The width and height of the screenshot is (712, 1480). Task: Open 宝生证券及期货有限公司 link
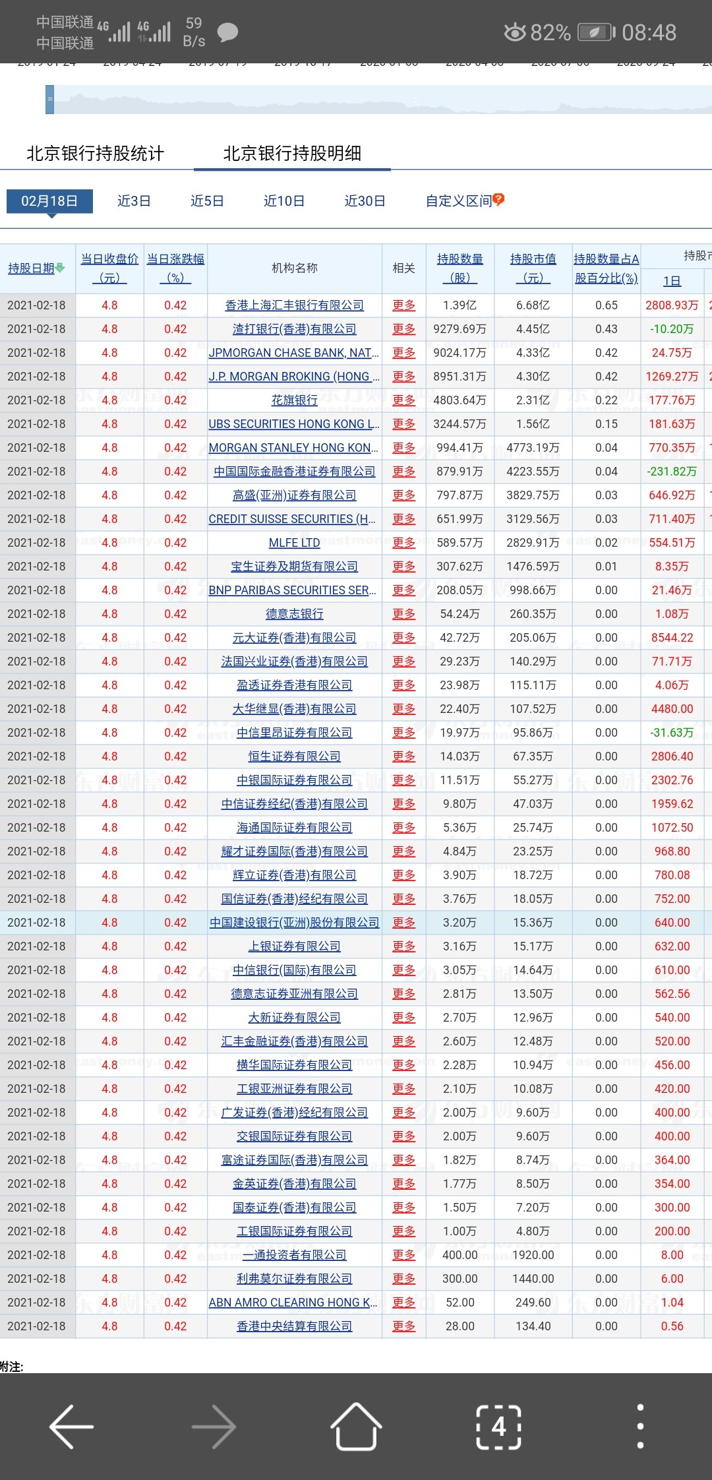point(295,567)
